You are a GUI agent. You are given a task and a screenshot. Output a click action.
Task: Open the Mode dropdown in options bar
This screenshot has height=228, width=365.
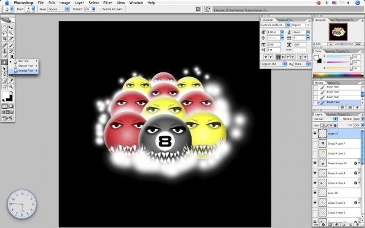pos(58,9)
